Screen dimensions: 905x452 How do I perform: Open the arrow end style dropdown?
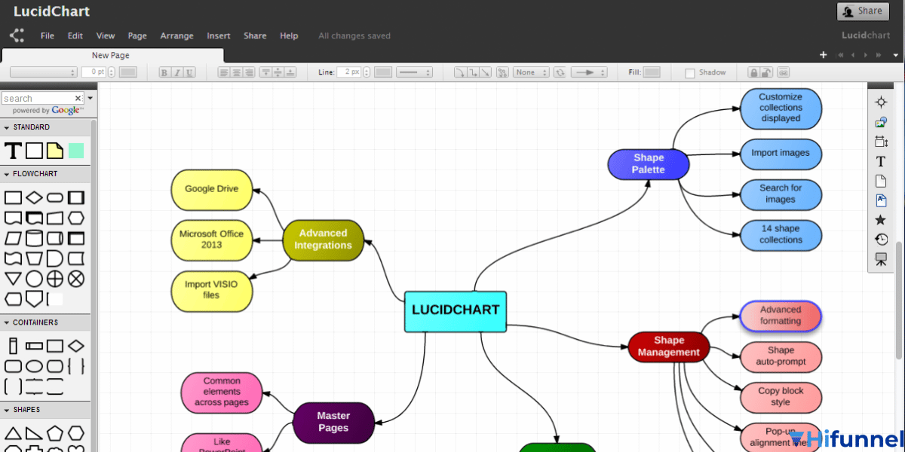[589, 72]
